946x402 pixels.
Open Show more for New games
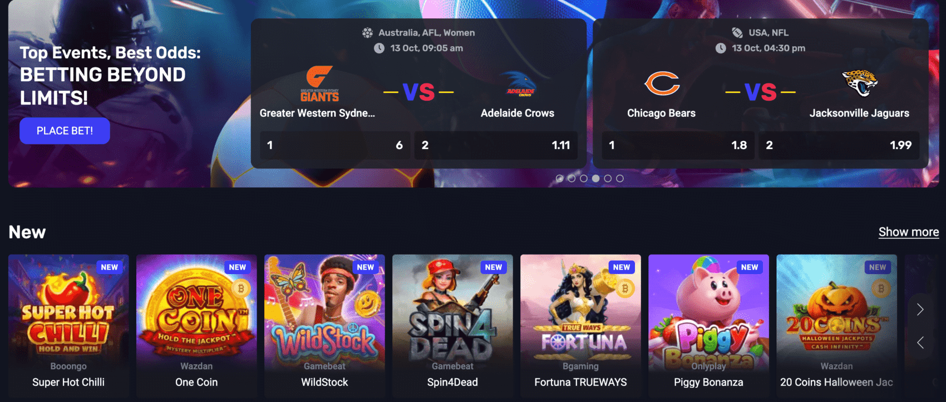point(909,232)
